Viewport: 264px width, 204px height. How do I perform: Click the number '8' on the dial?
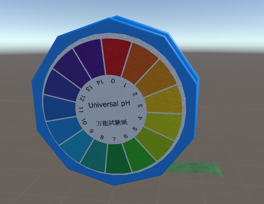[102, 137]
